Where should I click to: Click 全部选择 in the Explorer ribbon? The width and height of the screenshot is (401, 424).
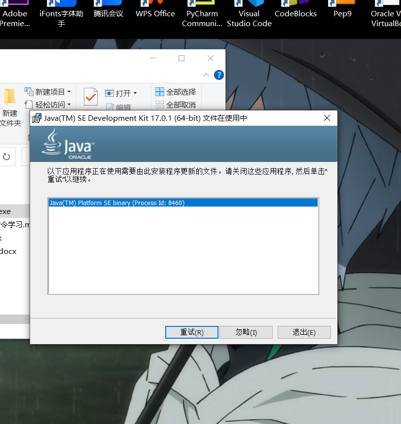[176, 92]
